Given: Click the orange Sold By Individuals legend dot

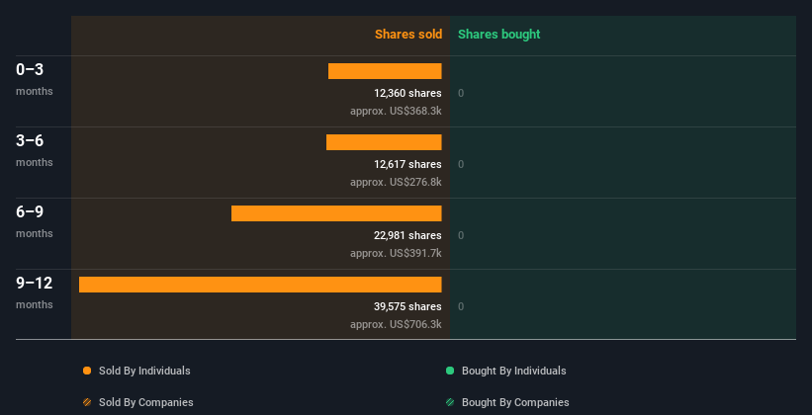Looking at the screenshot, I should [x=87, y=371].
